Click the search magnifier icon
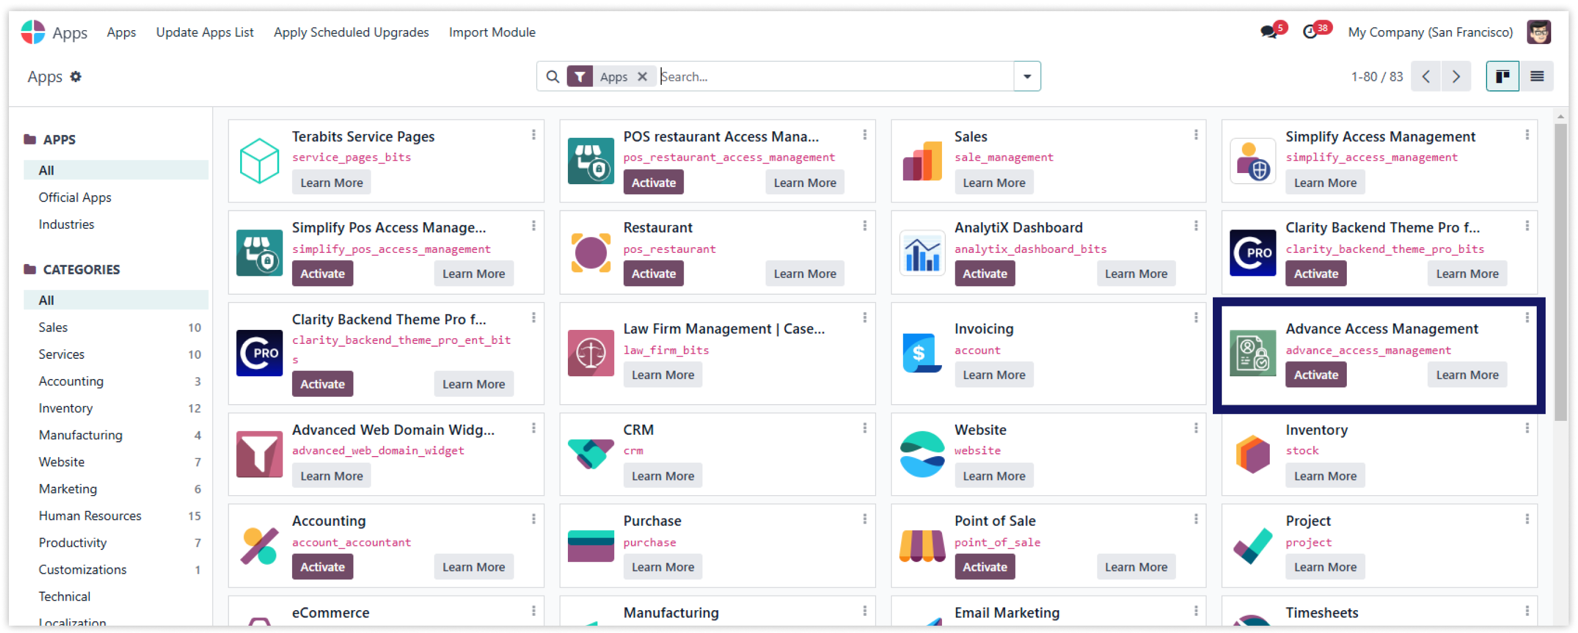 [x=552, y=76]
